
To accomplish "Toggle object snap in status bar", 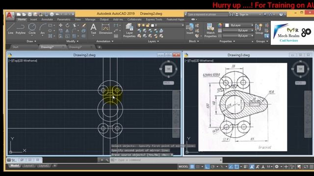I will click(x=236, y=167).
